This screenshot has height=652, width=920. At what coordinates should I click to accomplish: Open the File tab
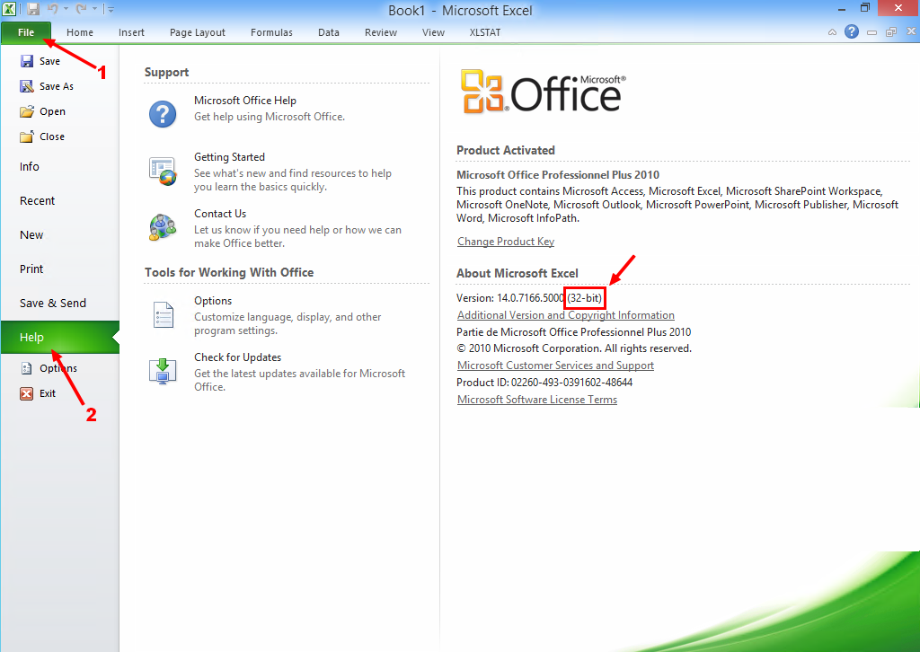coord(26,32)
